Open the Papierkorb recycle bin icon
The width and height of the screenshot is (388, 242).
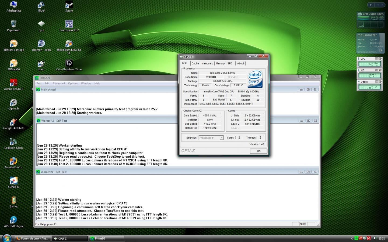click(13, 26)
